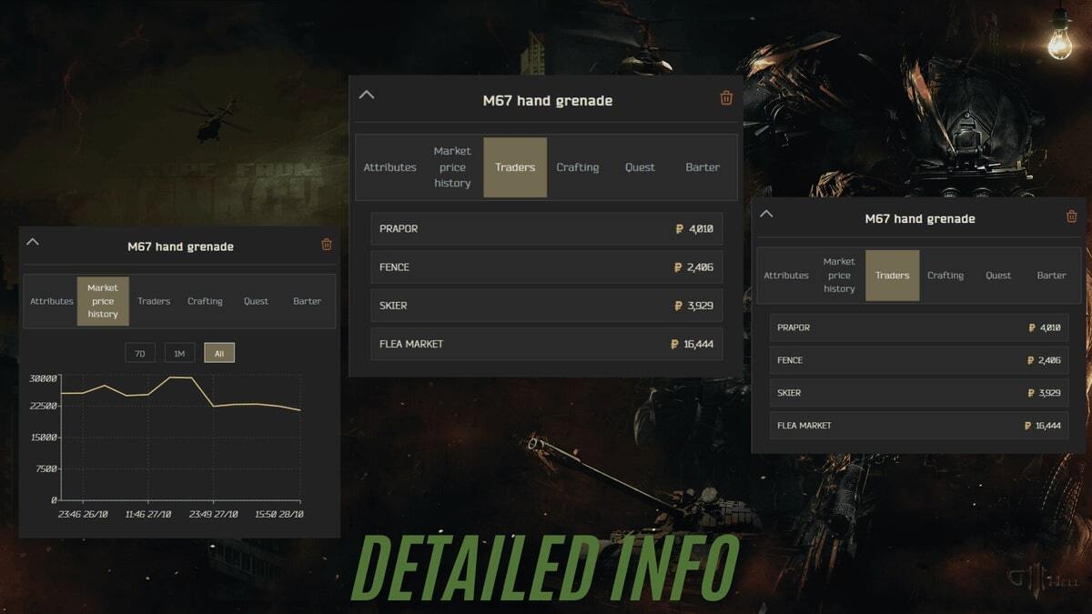
Task: Open Attributes tab in center panel
Action: coord(389,167)
